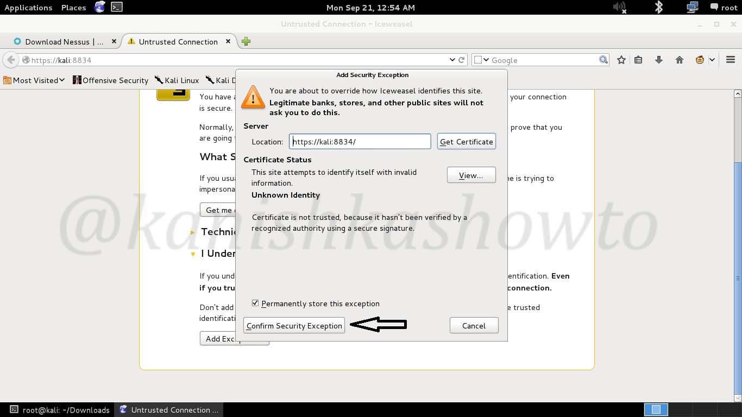Click the muted volume icon
This screenshot has height=417, width=742.
pos(620,7)
